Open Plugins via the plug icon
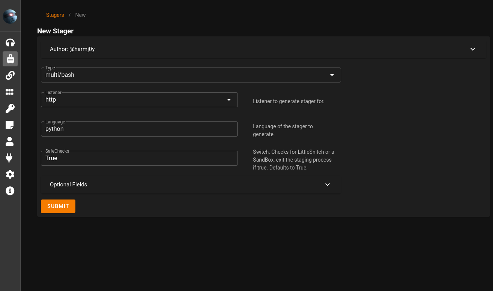 10,158
